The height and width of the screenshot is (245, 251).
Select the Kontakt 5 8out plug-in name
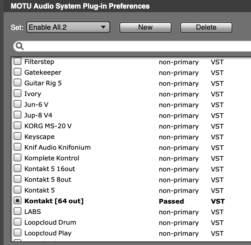[x=48, y=180]
